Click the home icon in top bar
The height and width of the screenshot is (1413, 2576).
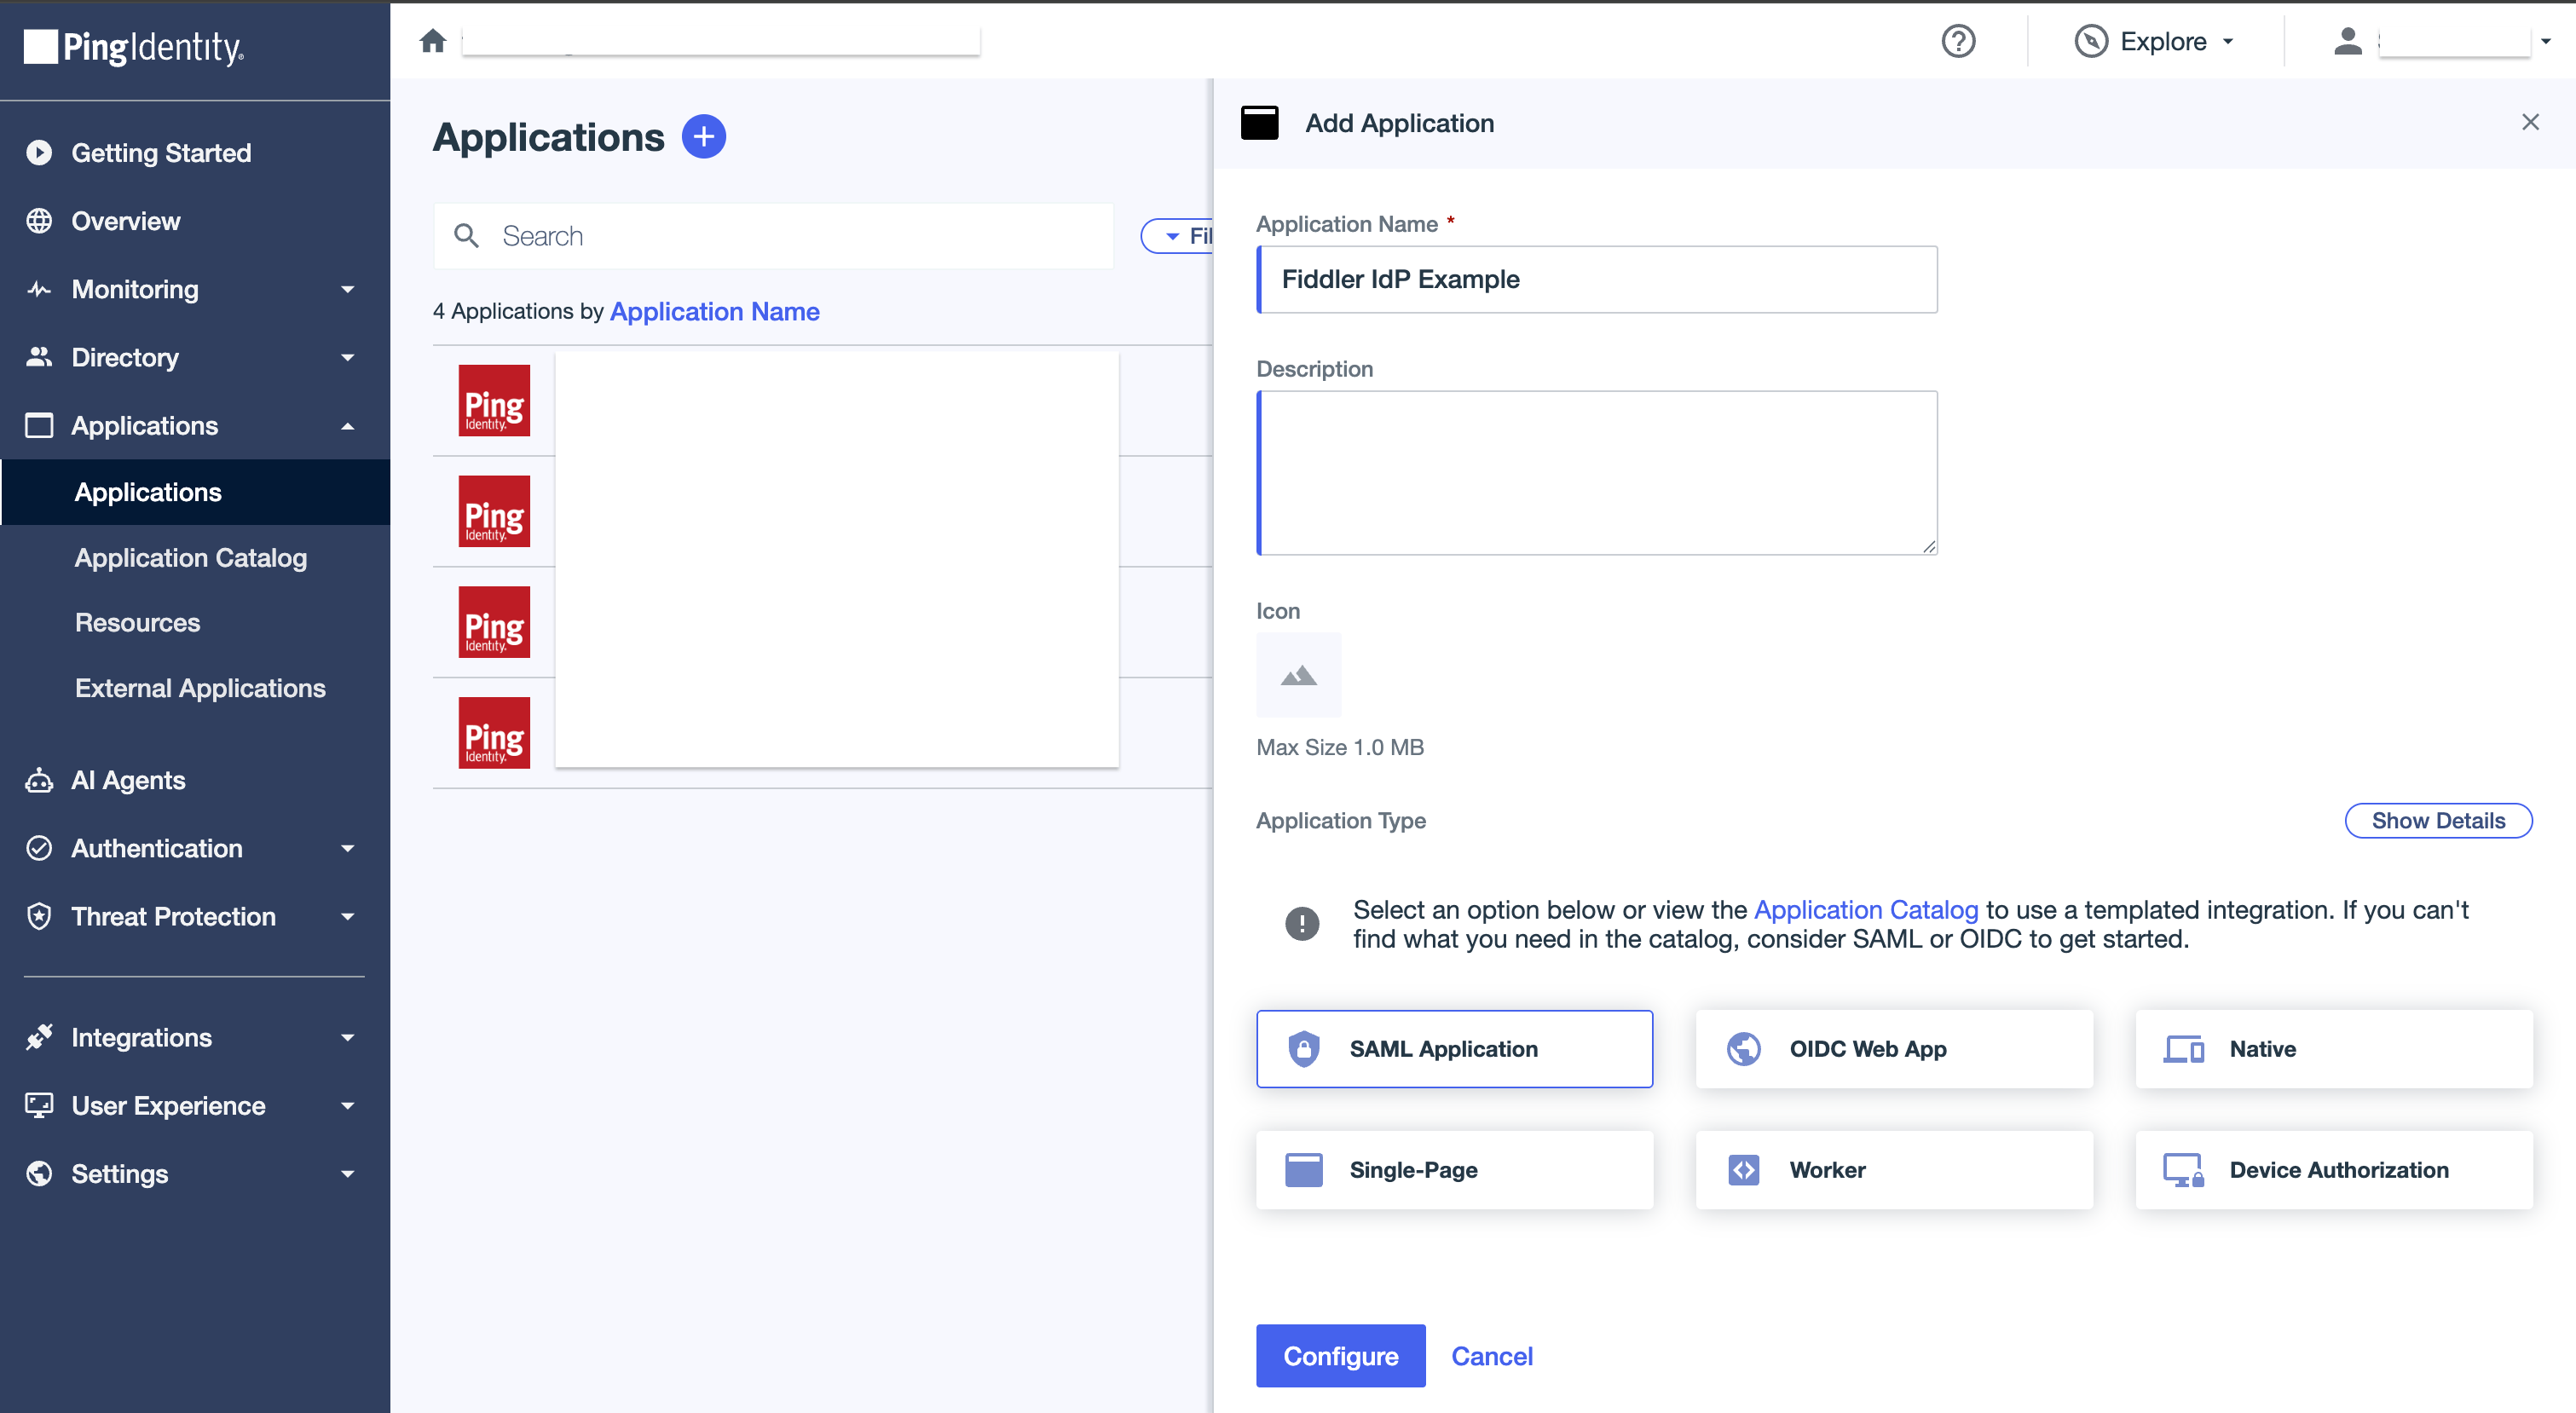coord(433,41)
